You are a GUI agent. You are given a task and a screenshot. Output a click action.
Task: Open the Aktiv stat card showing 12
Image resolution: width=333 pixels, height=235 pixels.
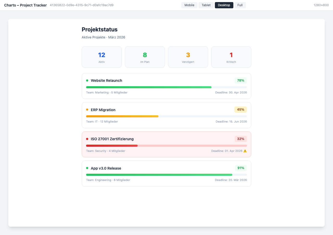(101, 57)
